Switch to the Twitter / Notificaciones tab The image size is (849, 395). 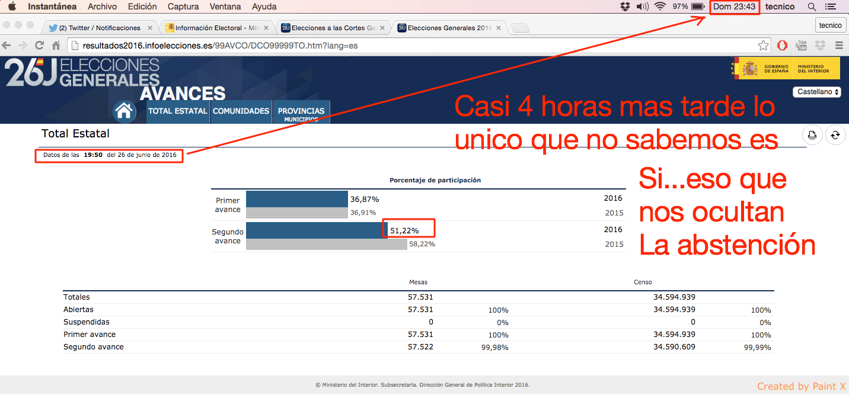[99, 28]
